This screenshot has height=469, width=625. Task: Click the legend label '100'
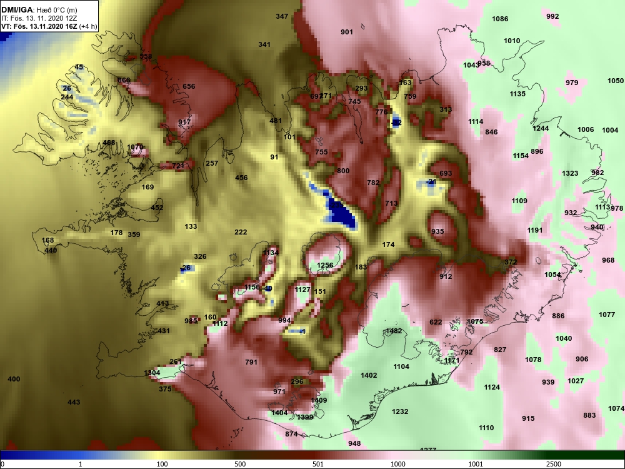[x=162, y=464]
